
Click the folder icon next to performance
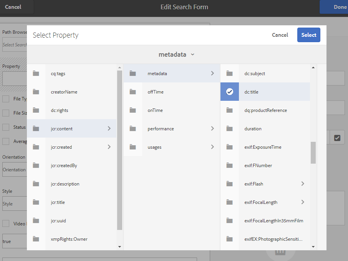tap(133, 129)
